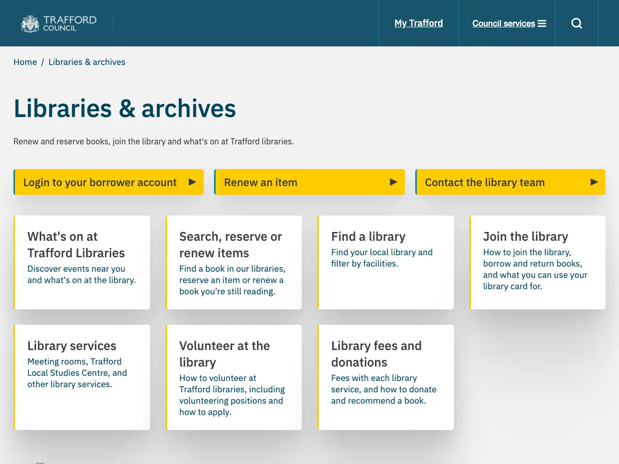Open Library fees and donations card

(386, 377)
